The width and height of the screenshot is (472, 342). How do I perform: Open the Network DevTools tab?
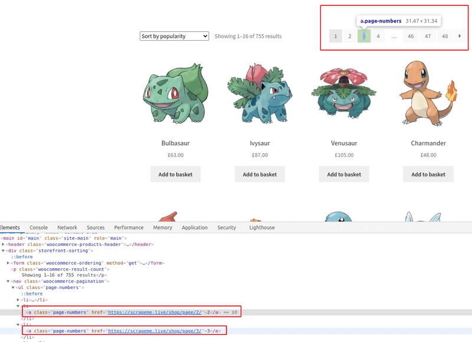(x=67, y=228)
